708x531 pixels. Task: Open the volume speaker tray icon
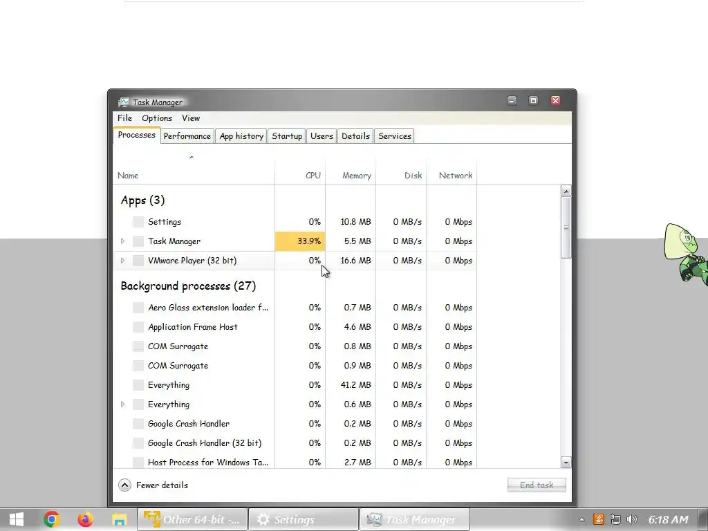632,520
